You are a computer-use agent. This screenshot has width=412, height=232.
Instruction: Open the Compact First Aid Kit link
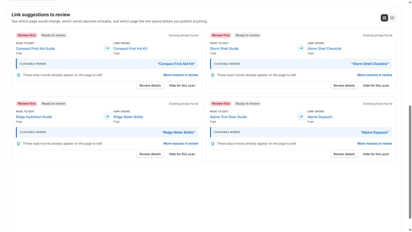(130, 48)
